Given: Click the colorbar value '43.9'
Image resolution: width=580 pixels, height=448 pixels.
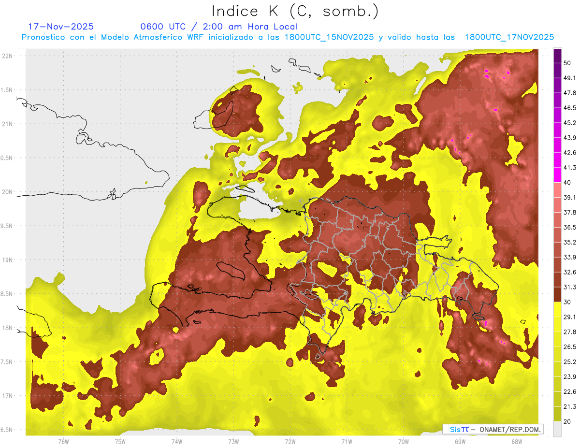Looking at the screenshot, I should click(x=570, y=138).
